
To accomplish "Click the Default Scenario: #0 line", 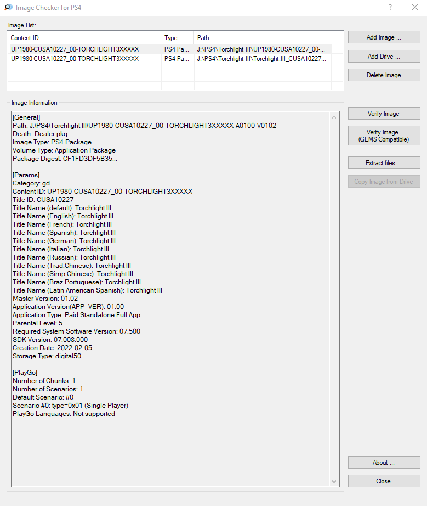I will (x=43, y=397).
